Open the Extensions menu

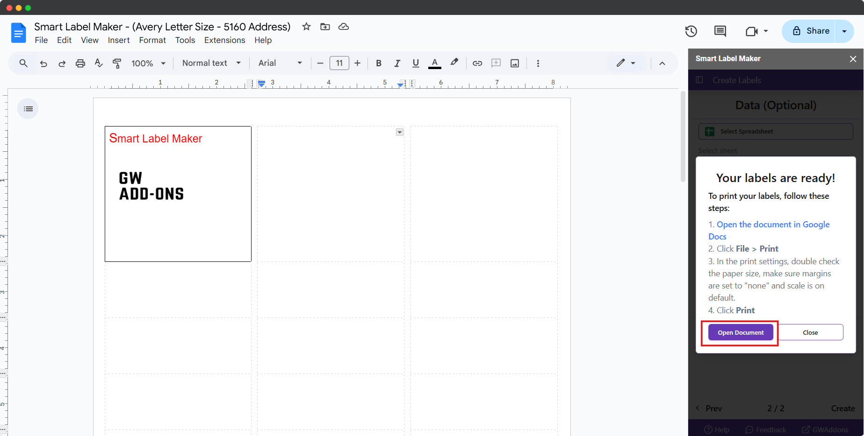tap(224, 40)
